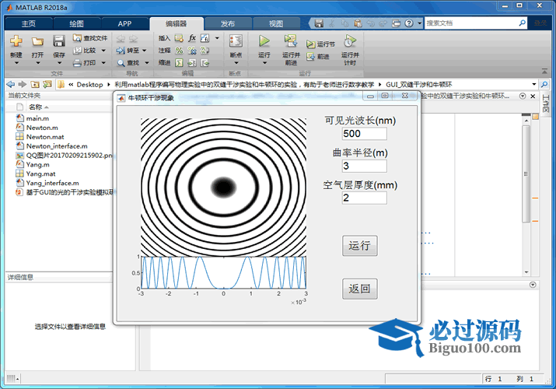Click the search documentation input box
This screenshot has height=389, width=556.
[x=471, y=23]
